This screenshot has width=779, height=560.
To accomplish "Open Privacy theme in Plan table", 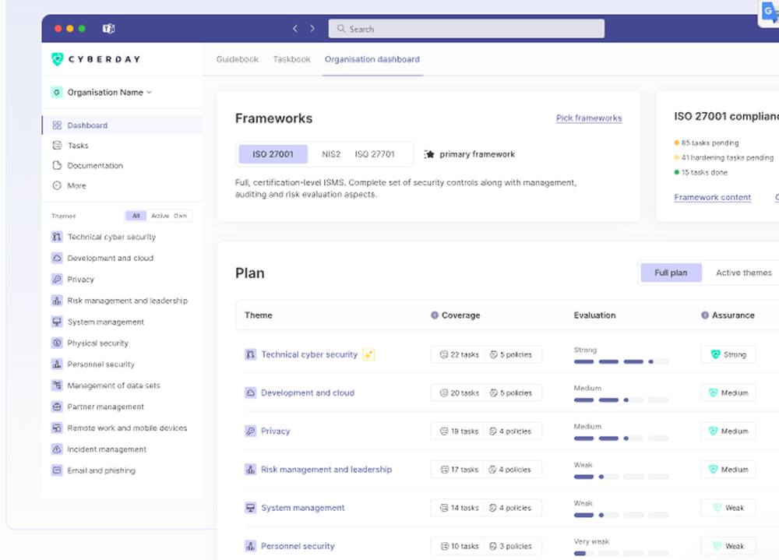I will tap(275, 431).
